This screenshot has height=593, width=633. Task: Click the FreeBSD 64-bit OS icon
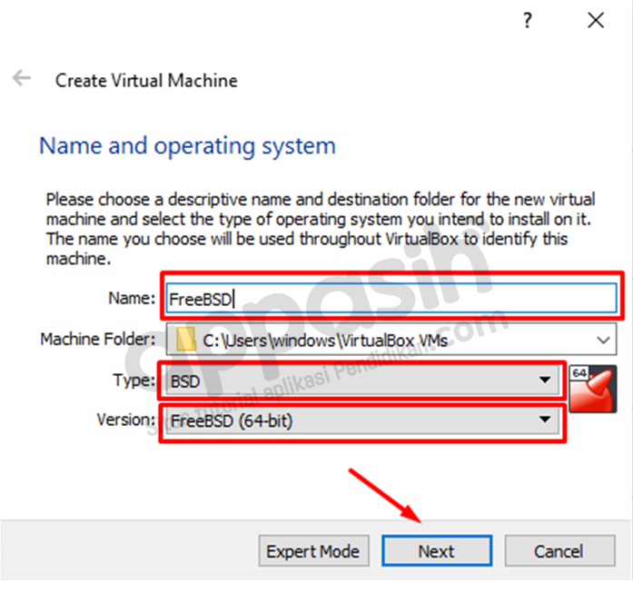tap(593, 389)
